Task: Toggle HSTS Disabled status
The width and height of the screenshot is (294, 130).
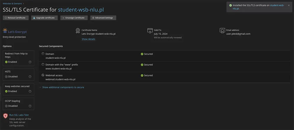Action: pyautogui.click(x=11, y=77)
